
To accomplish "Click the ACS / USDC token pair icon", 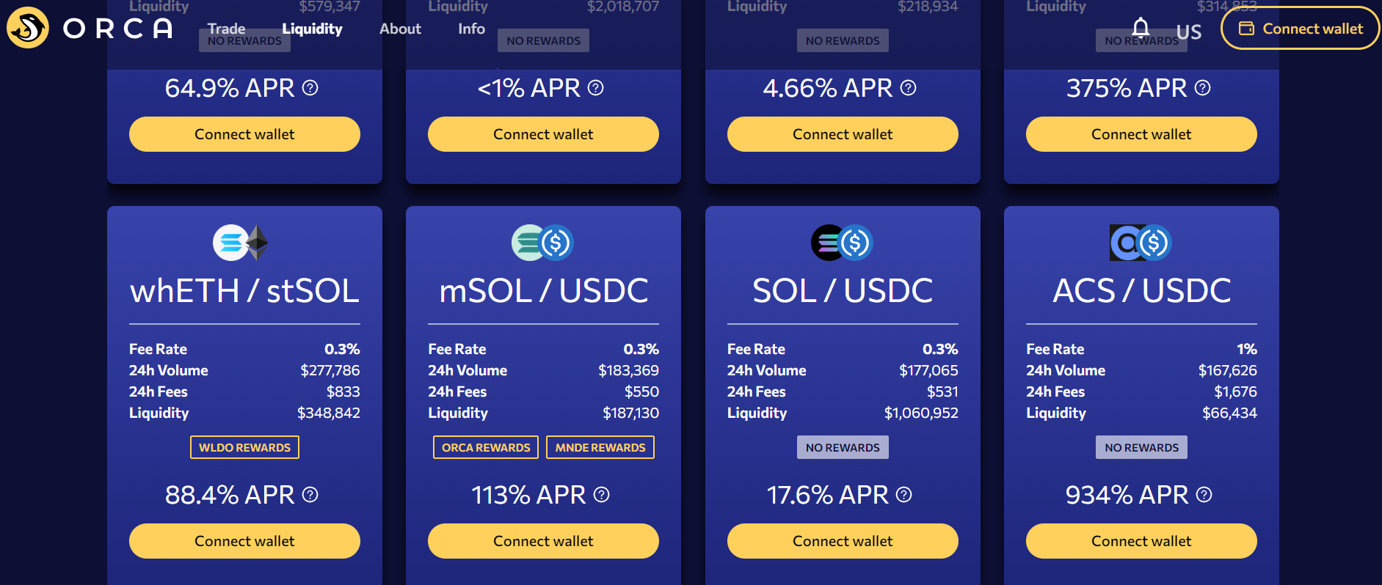I will (1141, 243).
